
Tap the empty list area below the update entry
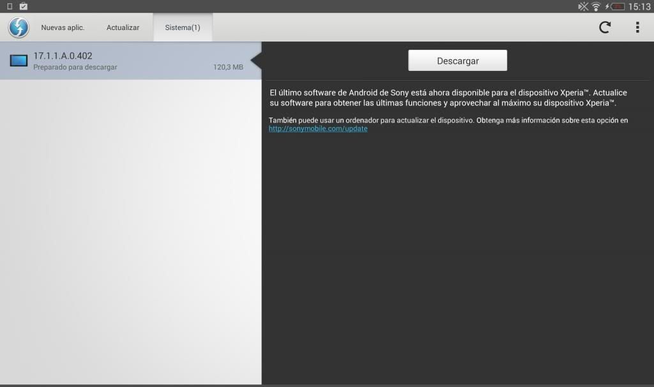tap(131, 230)
